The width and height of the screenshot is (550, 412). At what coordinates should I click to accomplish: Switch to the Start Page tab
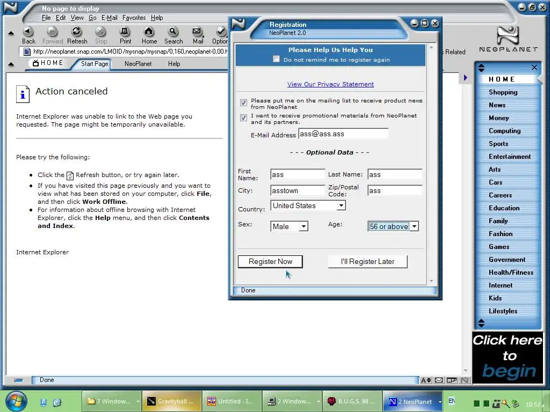(x=95, y=64)
